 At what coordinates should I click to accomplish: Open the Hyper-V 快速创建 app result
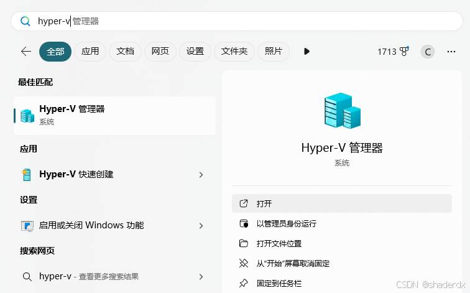[x=115, y=175]
